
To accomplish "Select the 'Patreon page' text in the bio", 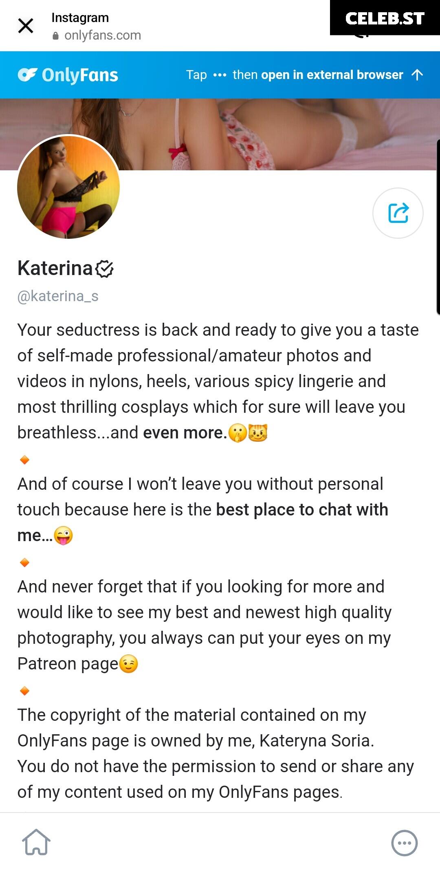I will point(68,664).
